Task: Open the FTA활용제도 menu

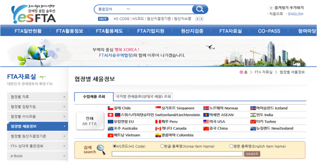Action: [109, 31]
